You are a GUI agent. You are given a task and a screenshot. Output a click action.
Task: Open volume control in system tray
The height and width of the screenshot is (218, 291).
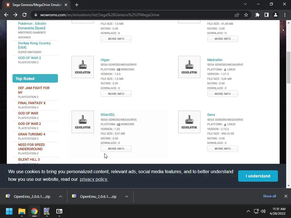[x=263, y=211]
